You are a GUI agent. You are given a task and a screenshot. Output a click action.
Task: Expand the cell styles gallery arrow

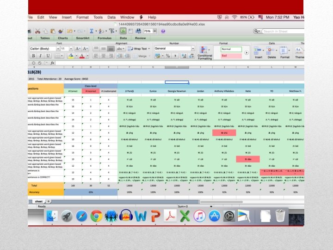tap(247, 52)
